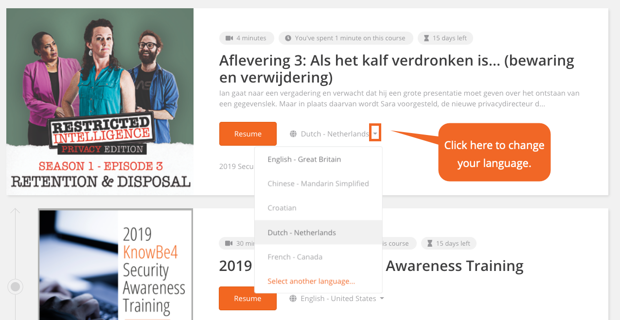620x320 pixels.
Task: Resume the Aflevering 3 course
Action: pyautogui.click(x=248, y=134)
